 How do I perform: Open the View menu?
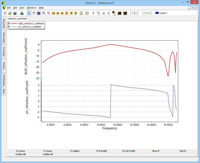(x=22, y=8)
